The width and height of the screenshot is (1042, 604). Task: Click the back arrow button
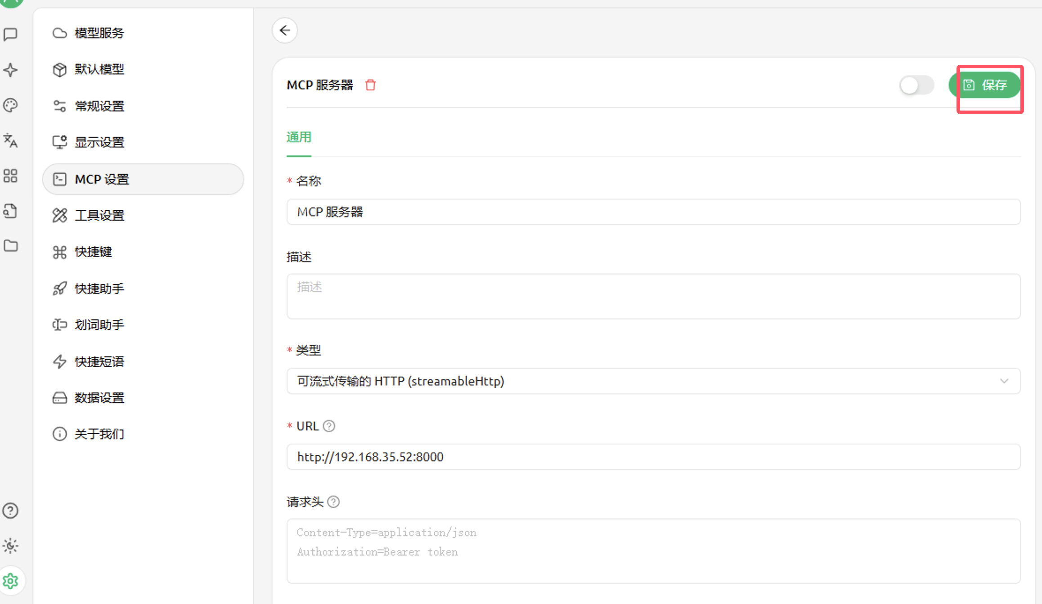(285, 31)
